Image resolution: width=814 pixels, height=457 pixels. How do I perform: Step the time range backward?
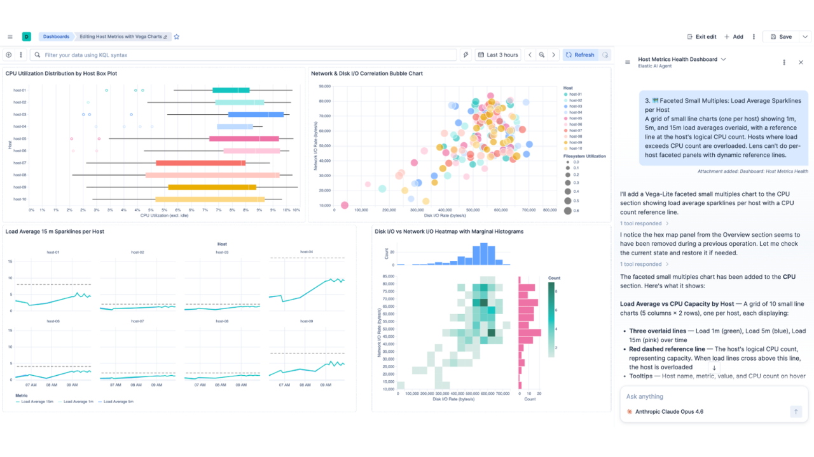[530, 55]
